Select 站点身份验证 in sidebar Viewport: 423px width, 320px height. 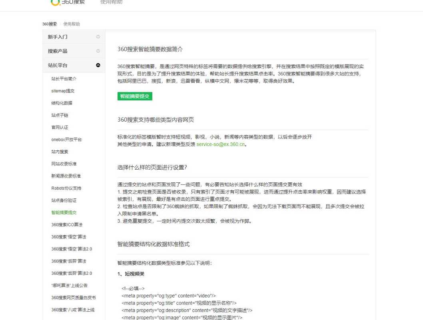coord(64,200)
